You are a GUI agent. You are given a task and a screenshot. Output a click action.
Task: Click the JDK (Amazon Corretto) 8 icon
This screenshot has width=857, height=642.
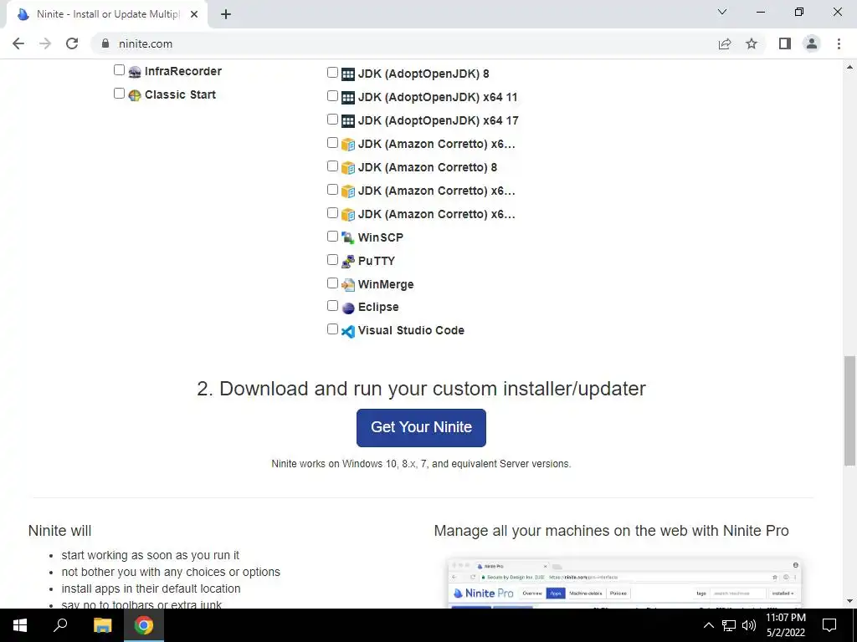347,167
